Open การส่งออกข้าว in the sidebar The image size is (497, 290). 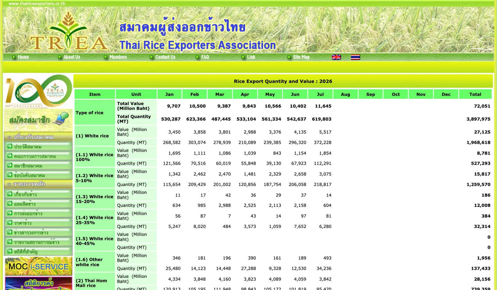pyautogui.click(x=39, y=213)
